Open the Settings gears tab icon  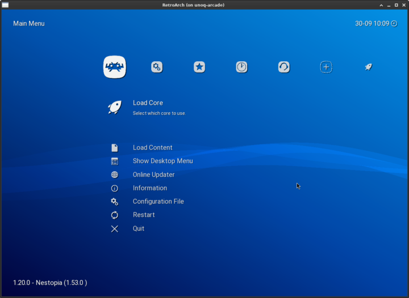pyautogui.click(x=157, y=67)
